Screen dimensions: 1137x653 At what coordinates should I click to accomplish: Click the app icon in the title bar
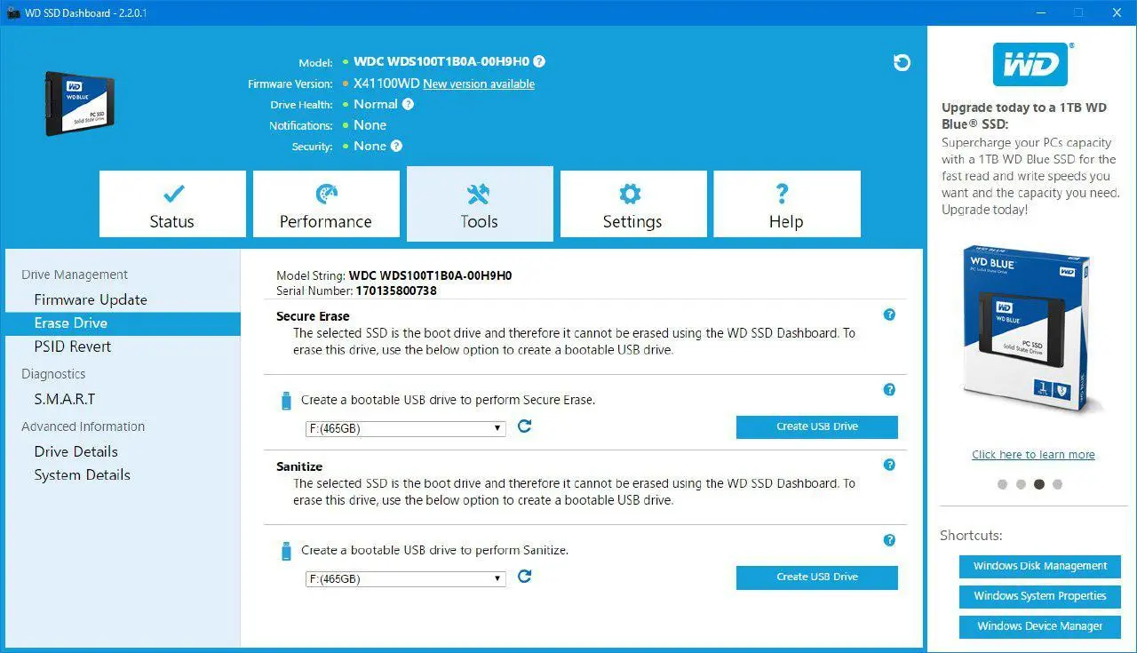[13, 12]
